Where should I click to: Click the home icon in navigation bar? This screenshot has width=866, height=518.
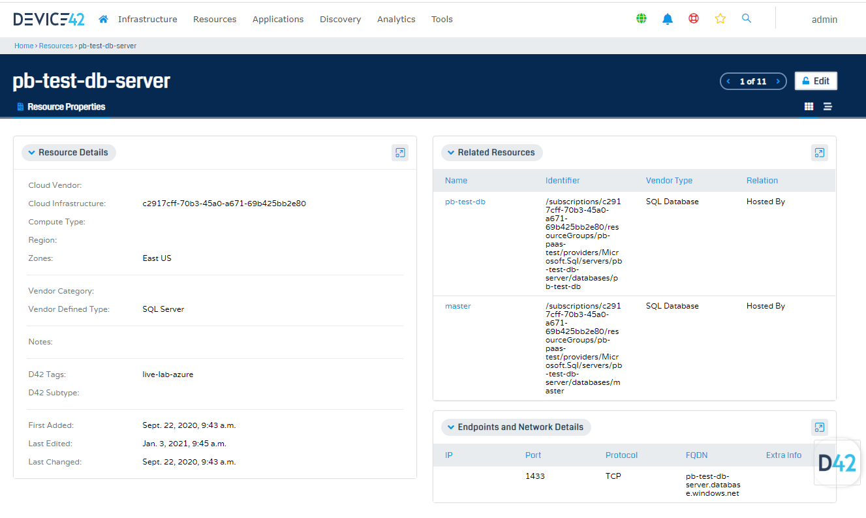(x=103, y=19)
